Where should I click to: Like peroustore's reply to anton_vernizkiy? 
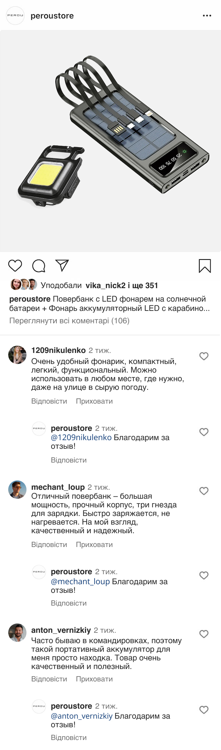pyautogui.click(x=204, y=710)
